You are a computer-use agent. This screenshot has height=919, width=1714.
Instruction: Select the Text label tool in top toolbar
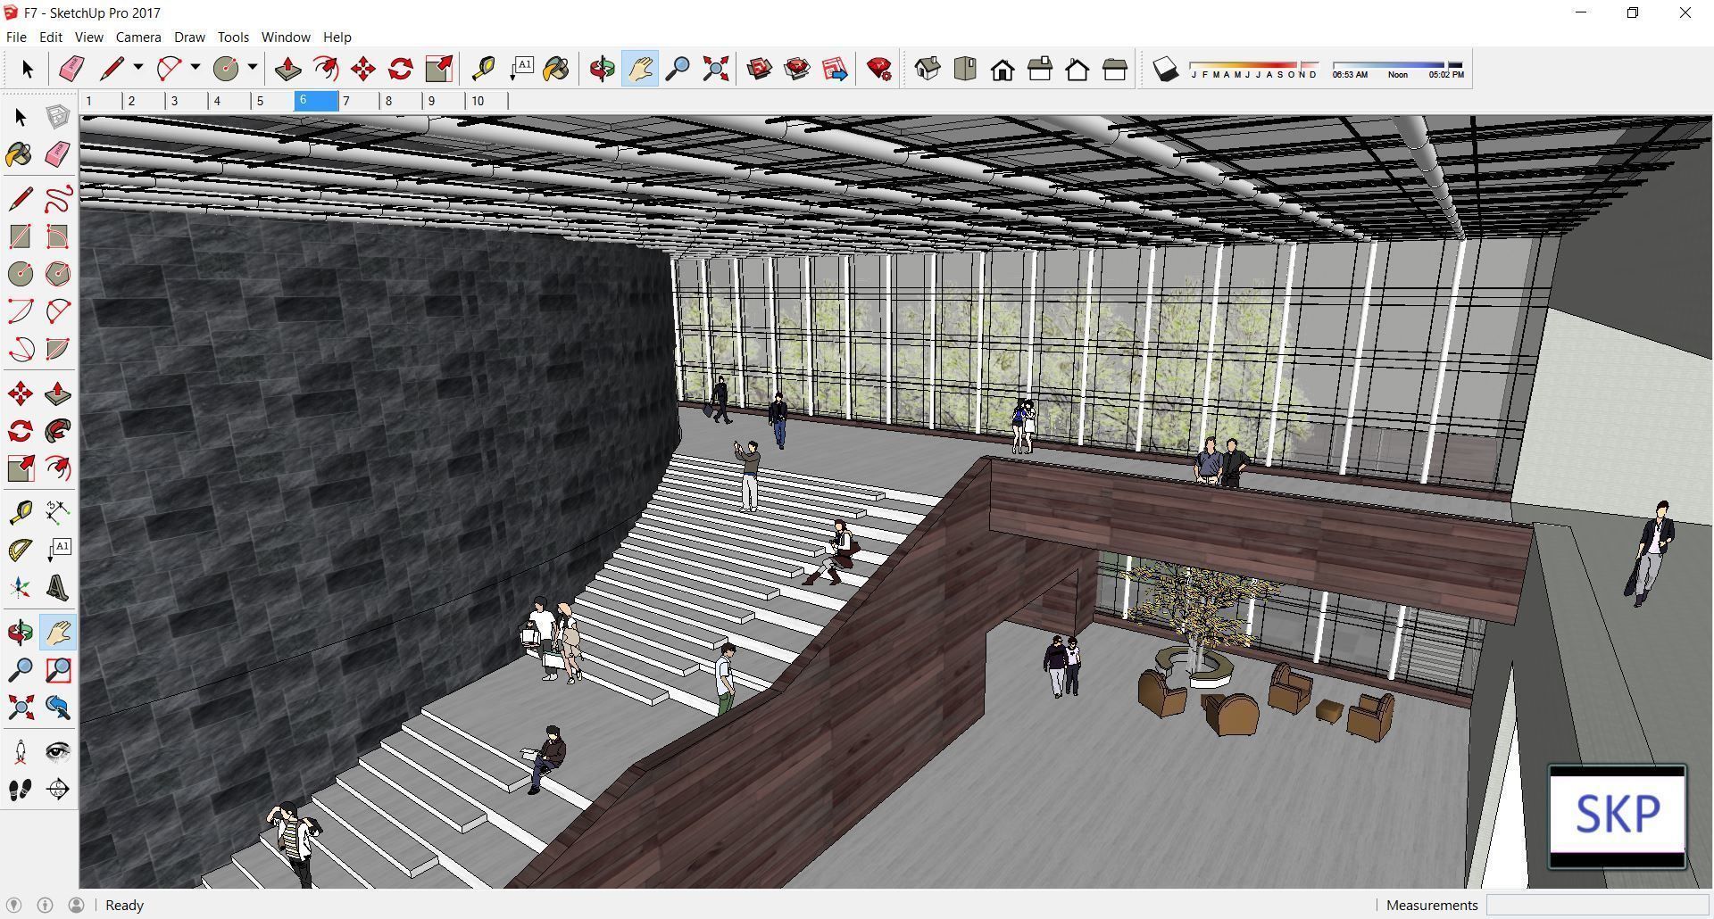tap(520, 69)
